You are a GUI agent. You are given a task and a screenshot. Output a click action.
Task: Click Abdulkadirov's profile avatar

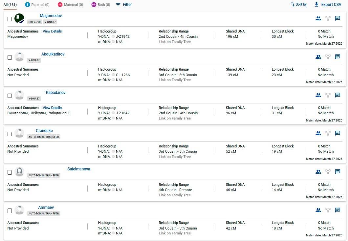19,57
